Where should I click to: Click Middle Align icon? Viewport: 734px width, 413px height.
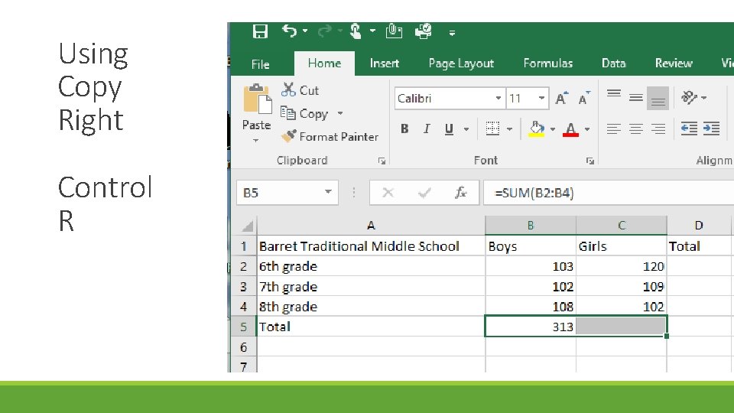tap(635, 98)
